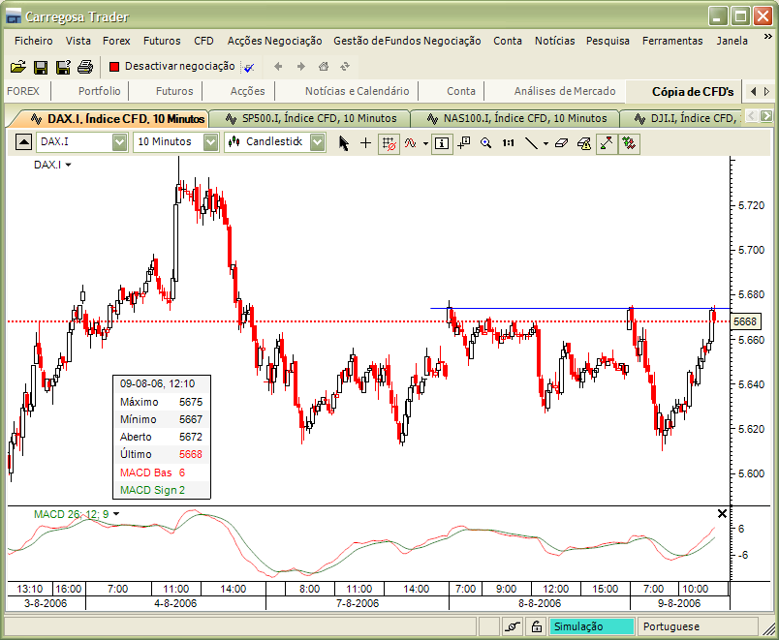Click the open folder icon

tap(17, 67)
